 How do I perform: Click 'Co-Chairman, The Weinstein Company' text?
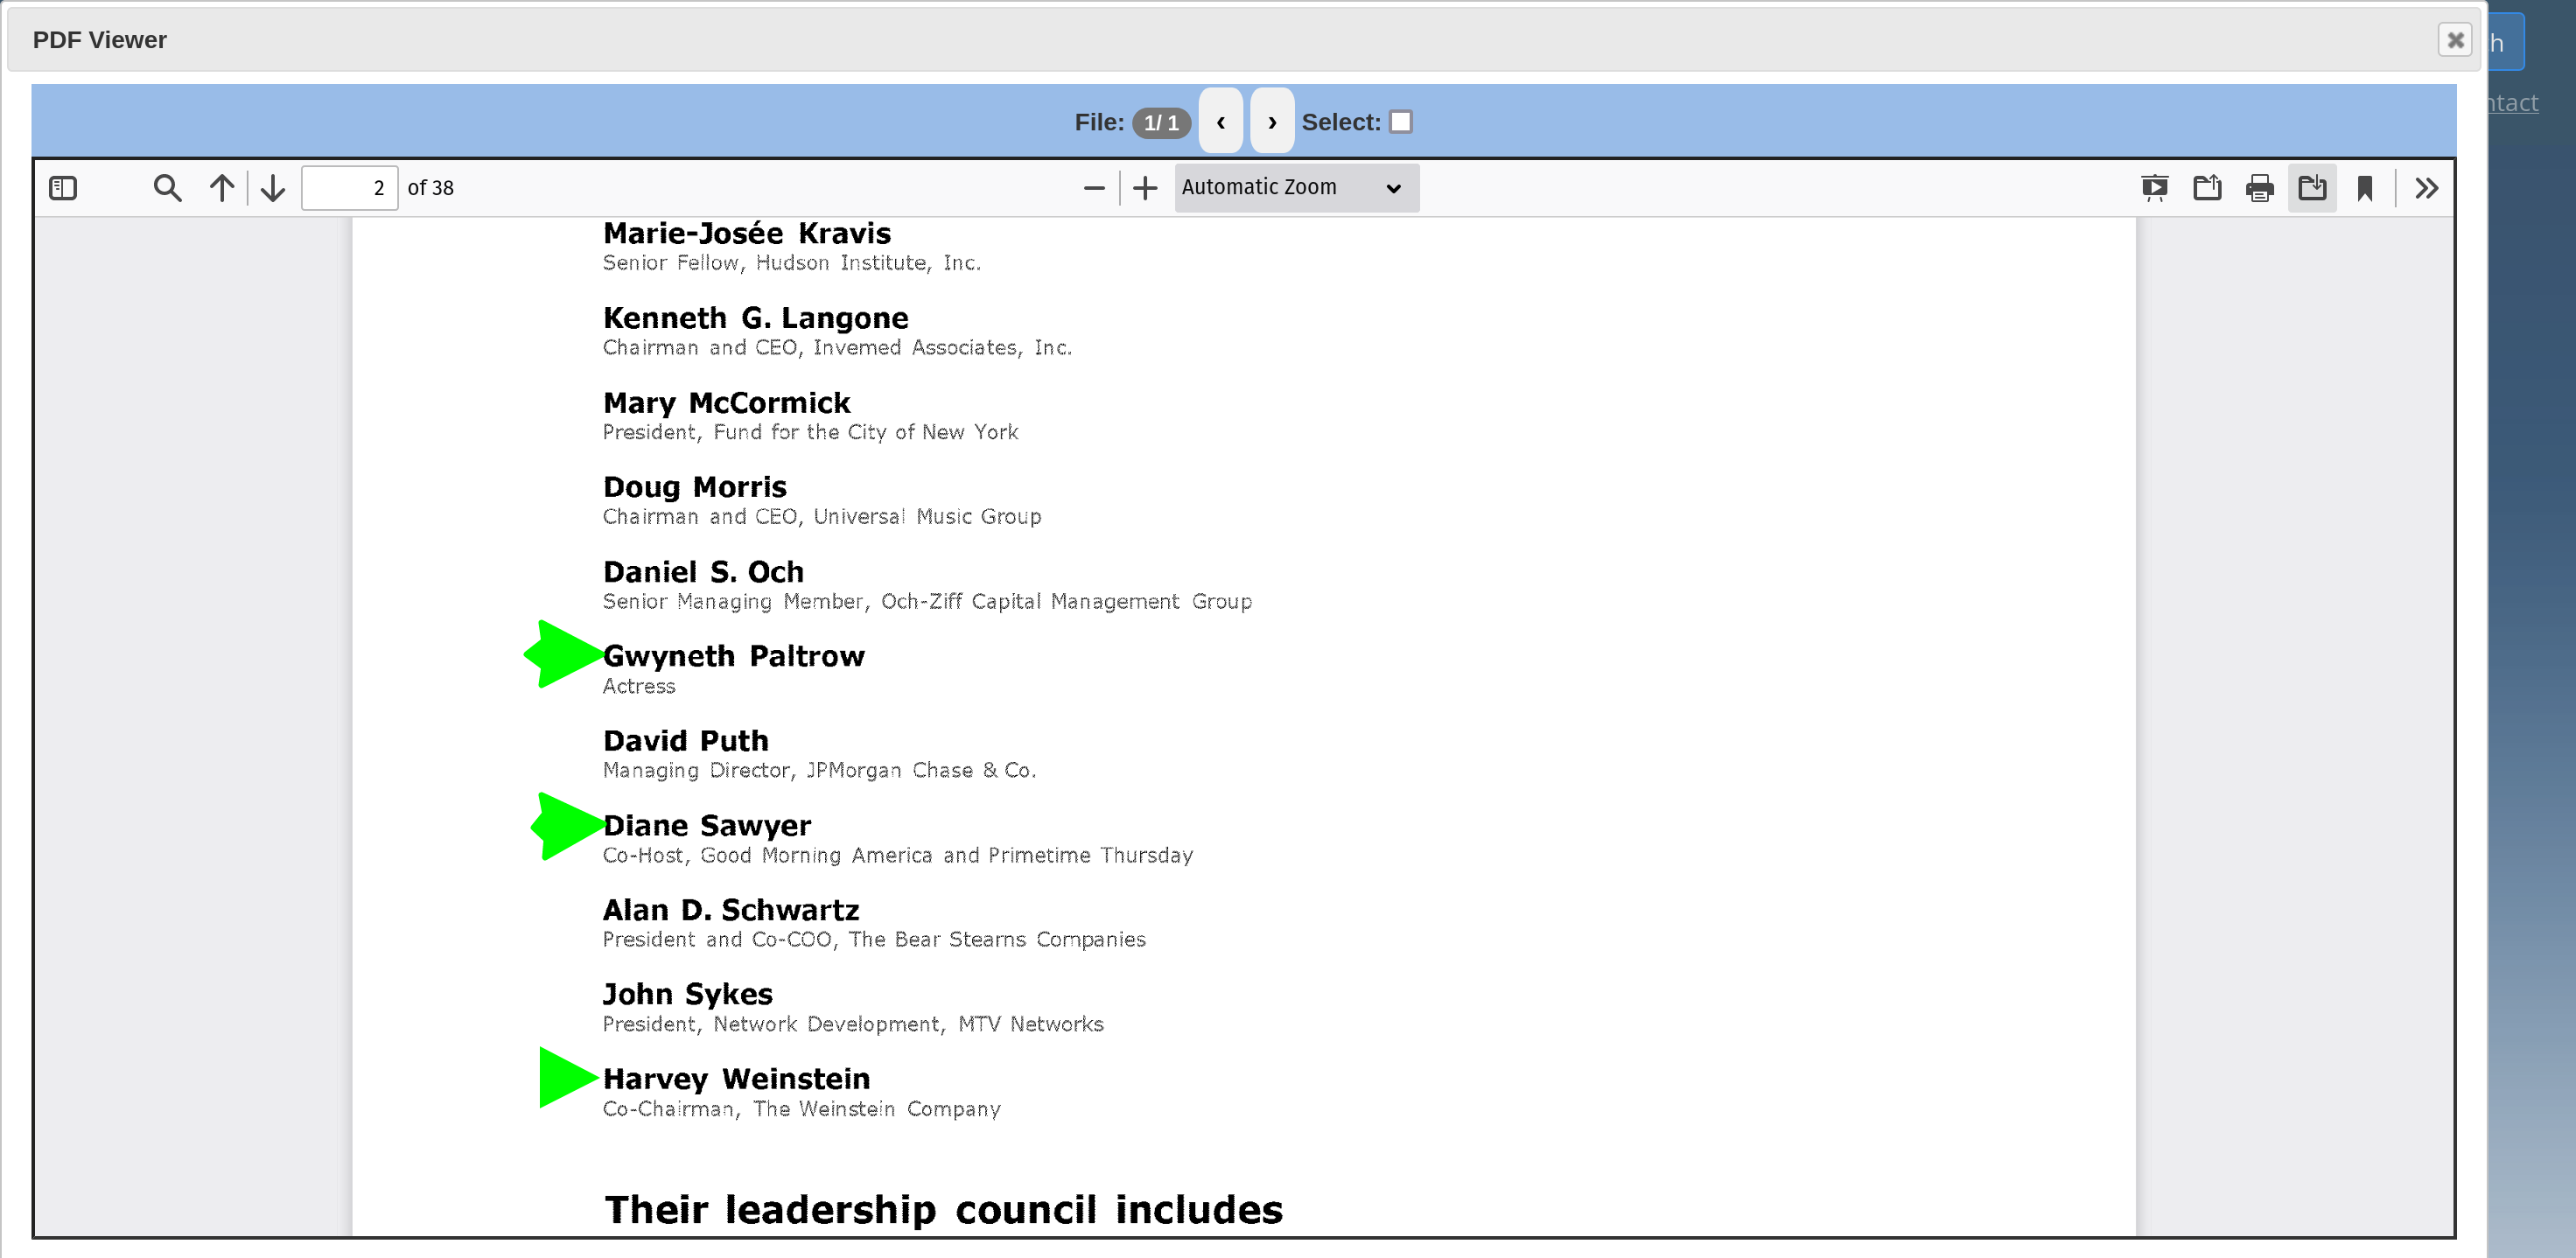[x=801, y=1109]
